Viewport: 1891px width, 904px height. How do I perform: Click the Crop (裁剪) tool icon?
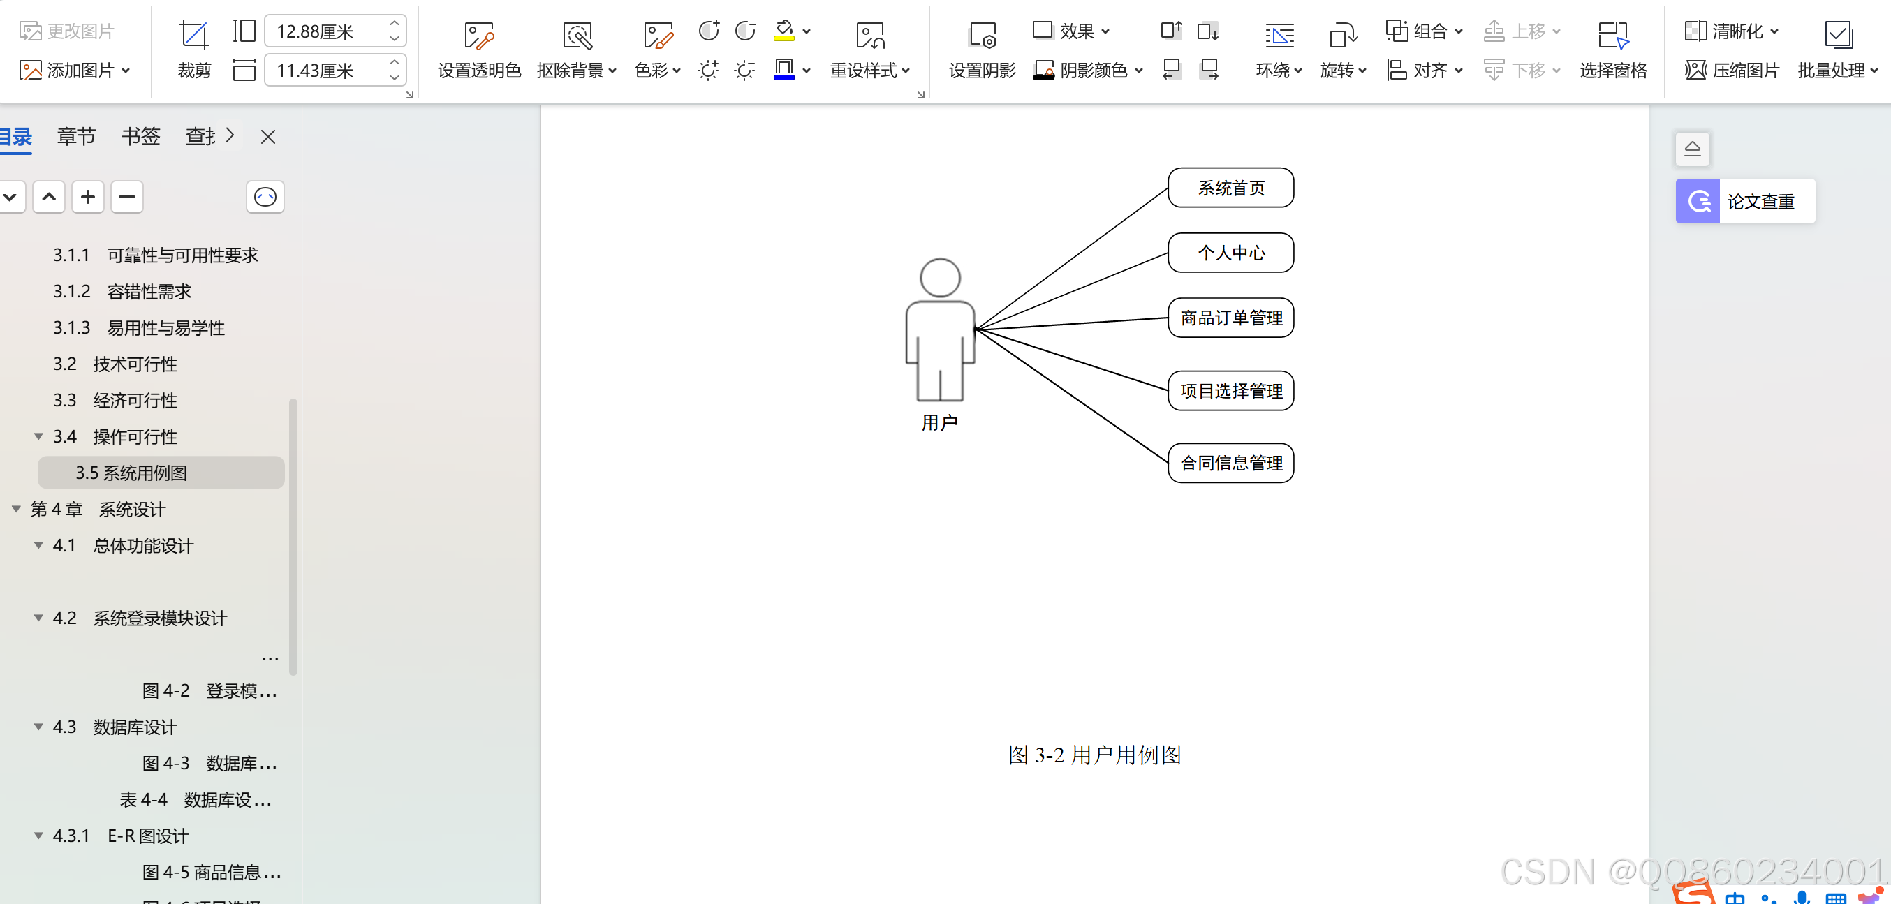coord(194,34)
